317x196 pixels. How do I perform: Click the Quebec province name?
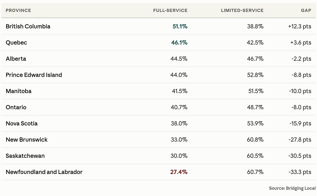pos(16,42)
